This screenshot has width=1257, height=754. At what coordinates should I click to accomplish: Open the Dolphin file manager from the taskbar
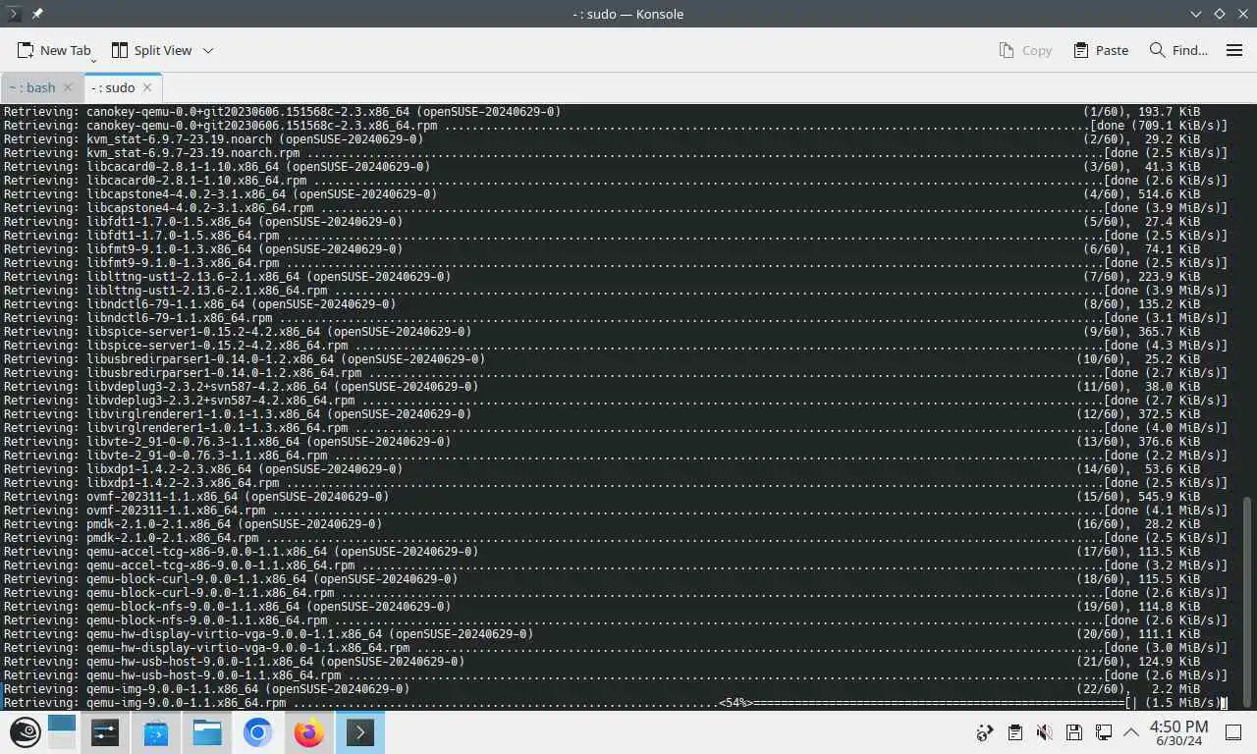click(x=206, y=732)
